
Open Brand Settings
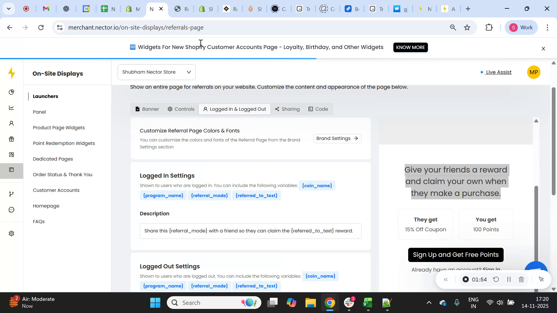pos(337,138)
